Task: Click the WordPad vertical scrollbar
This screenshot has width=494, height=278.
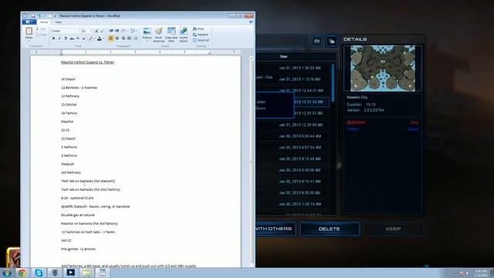Action: 251,161
